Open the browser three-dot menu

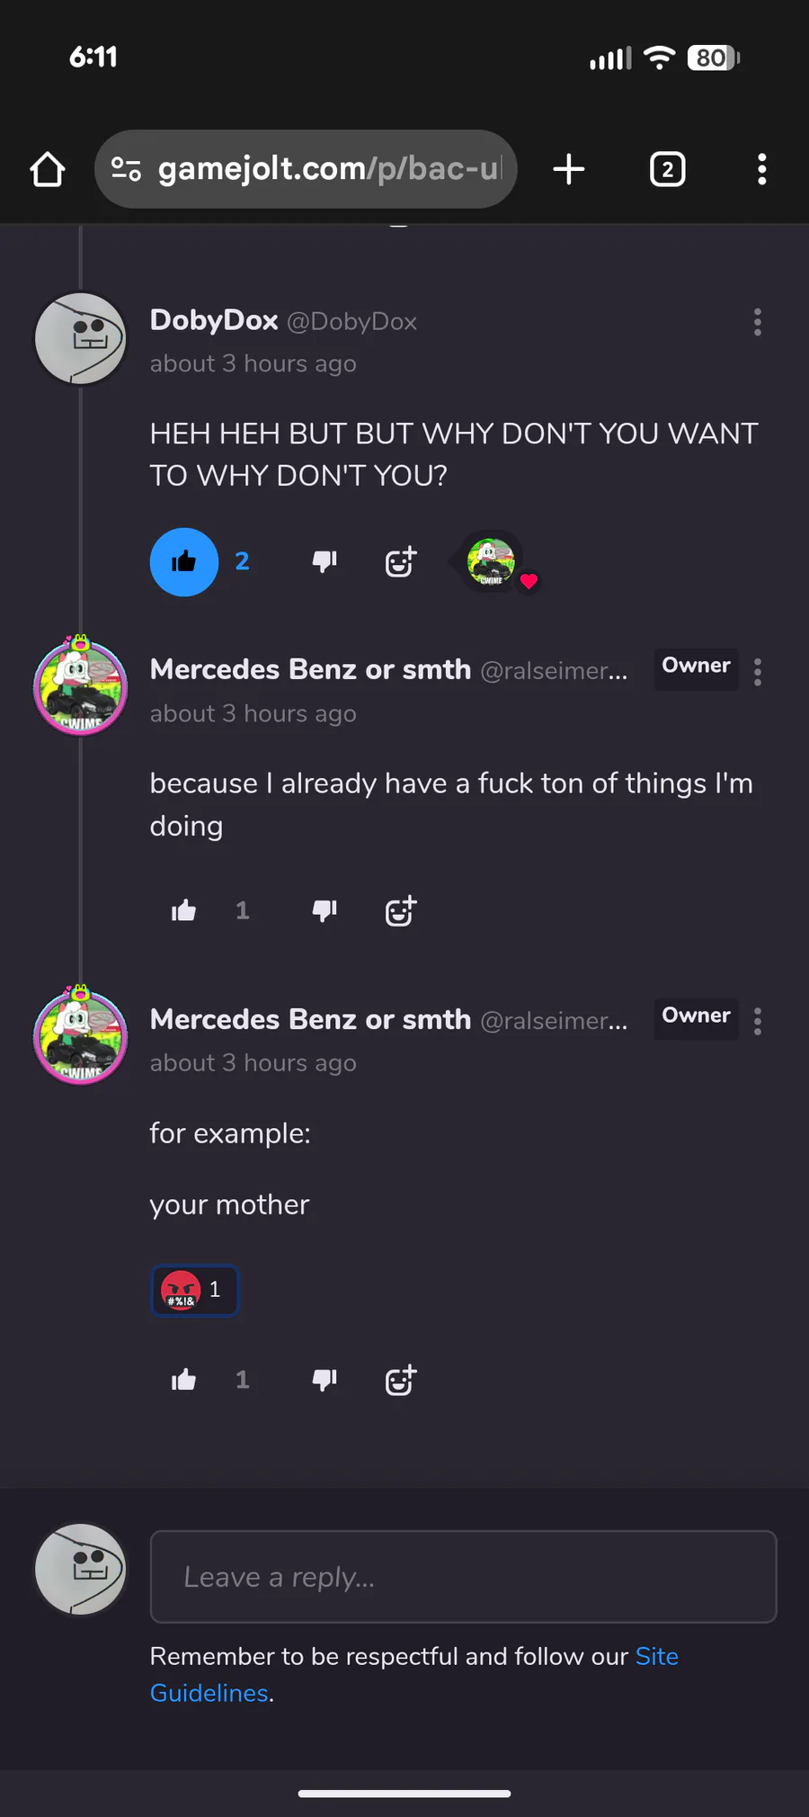coord(761,169)
